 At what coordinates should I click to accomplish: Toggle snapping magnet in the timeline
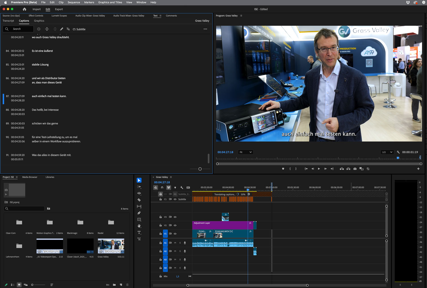[x=162, y=188]
